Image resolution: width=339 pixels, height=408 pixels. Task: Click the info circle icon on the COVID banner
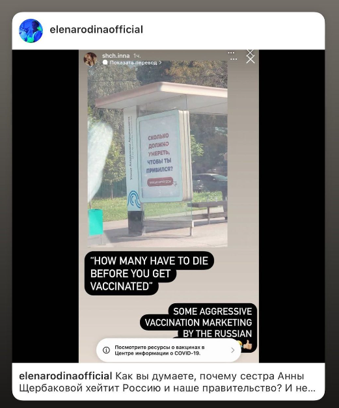click(x=106, y=350)
